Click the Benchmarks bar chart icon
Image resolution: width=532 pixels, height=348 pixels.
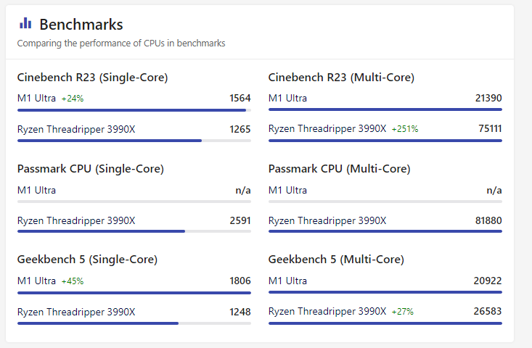point(25,23)
